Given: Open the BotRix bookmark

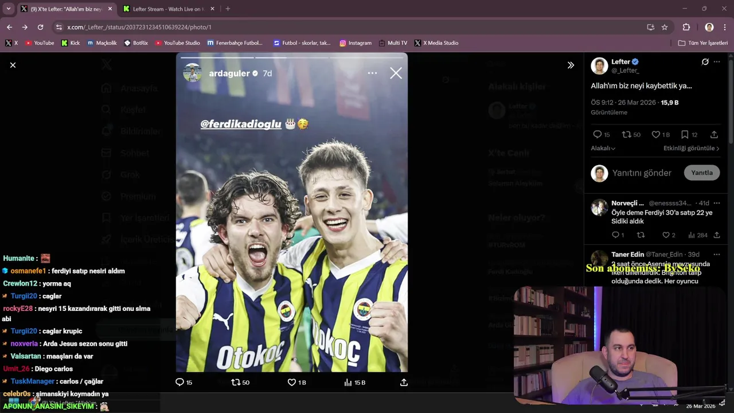Looking at the screenshot, I should click(136, 43).
